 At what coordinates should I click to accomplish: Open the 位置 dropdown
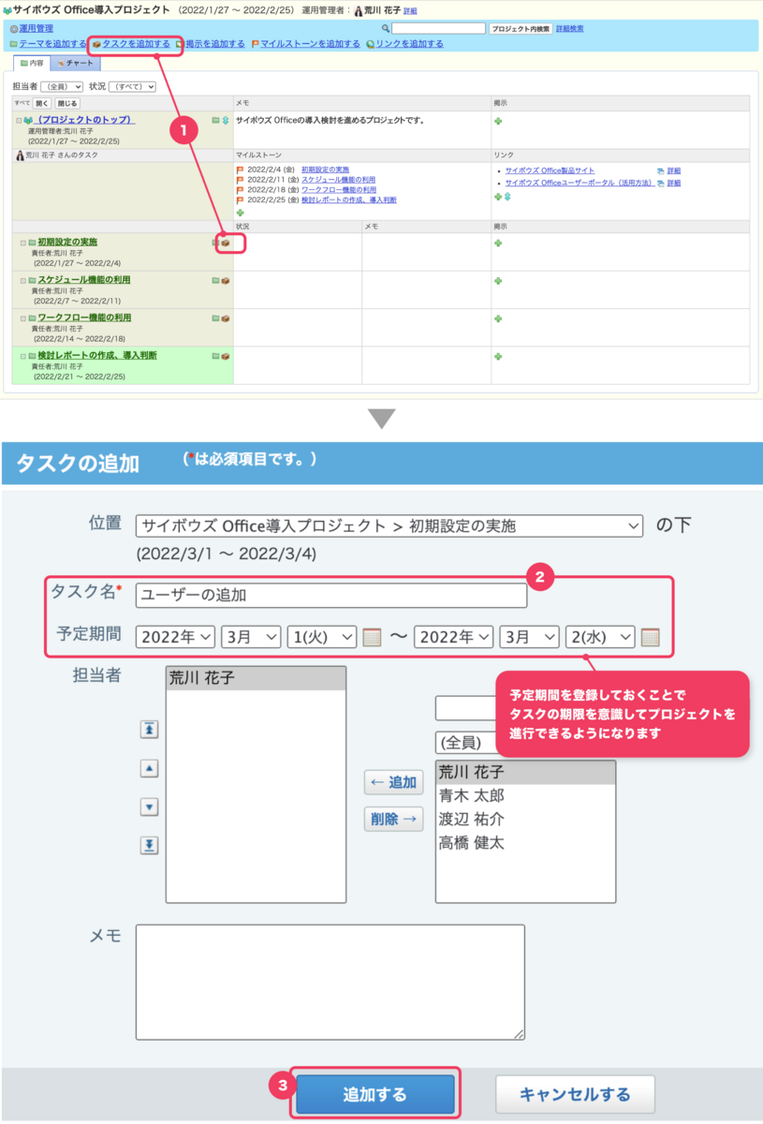(389, 525)
